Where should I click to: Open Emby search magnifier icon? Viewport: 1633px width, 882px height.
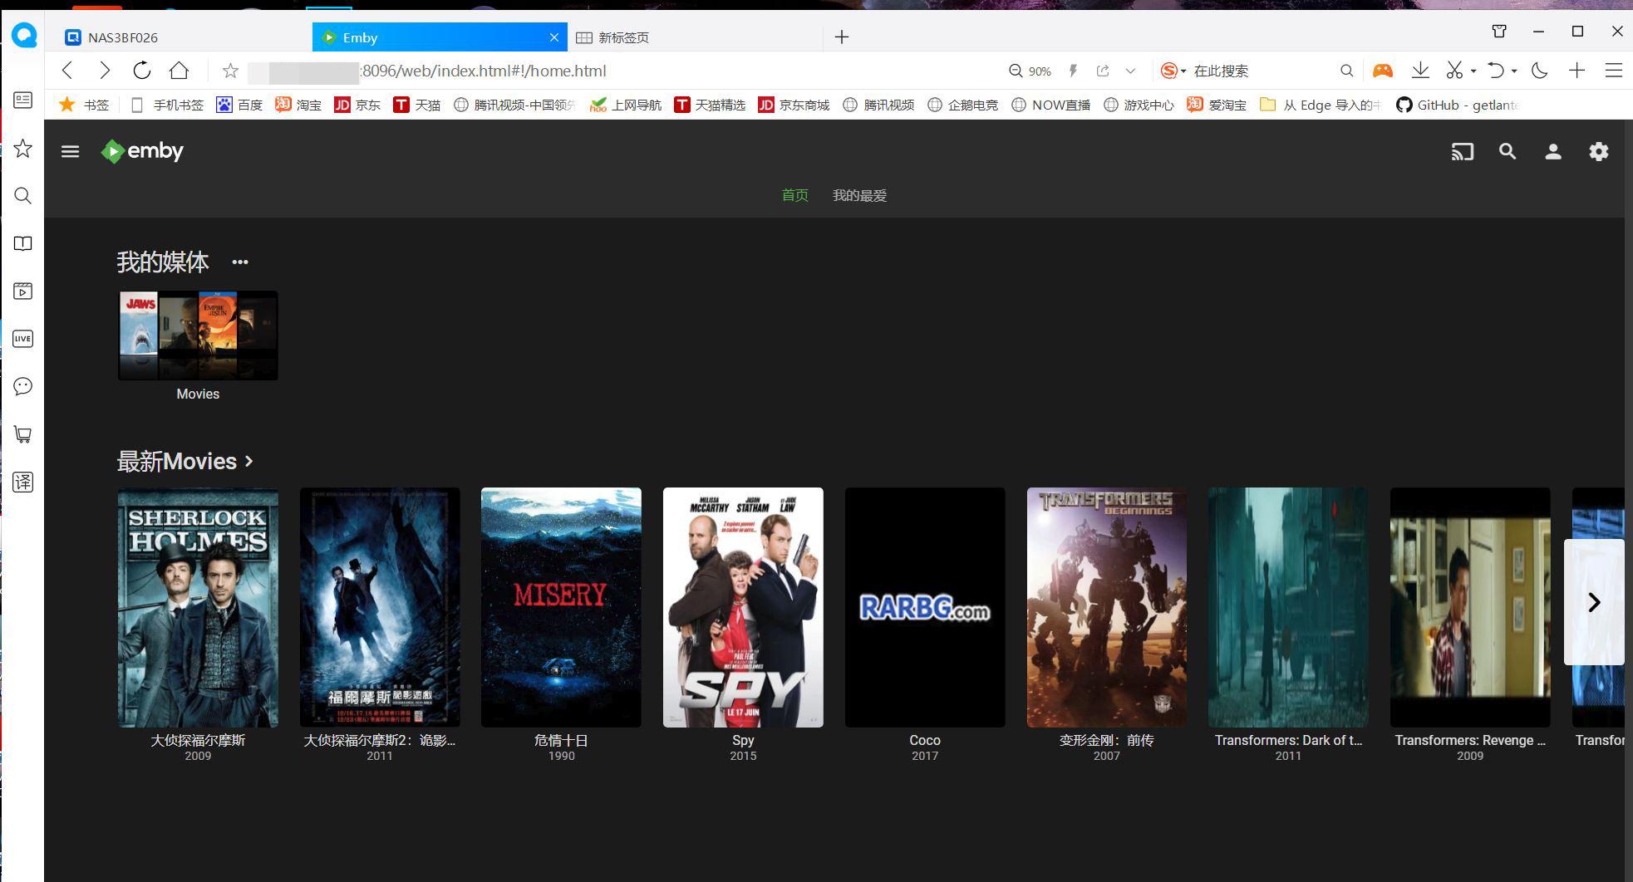click(x=1507, y=152)
